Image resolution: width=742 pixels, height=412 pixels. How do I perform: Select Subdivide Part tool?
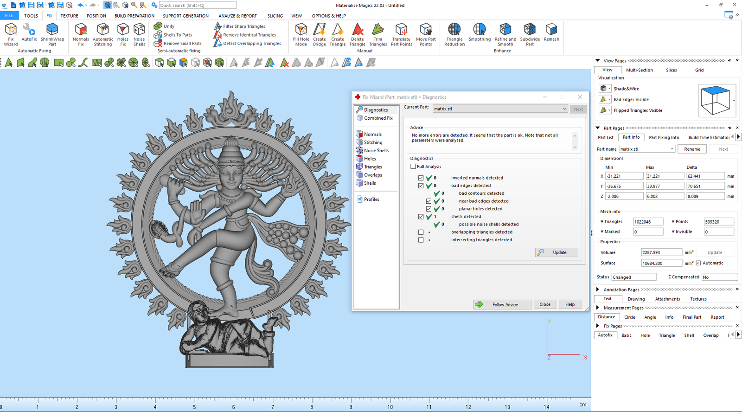pyautogui.click(x=530, y=34)
